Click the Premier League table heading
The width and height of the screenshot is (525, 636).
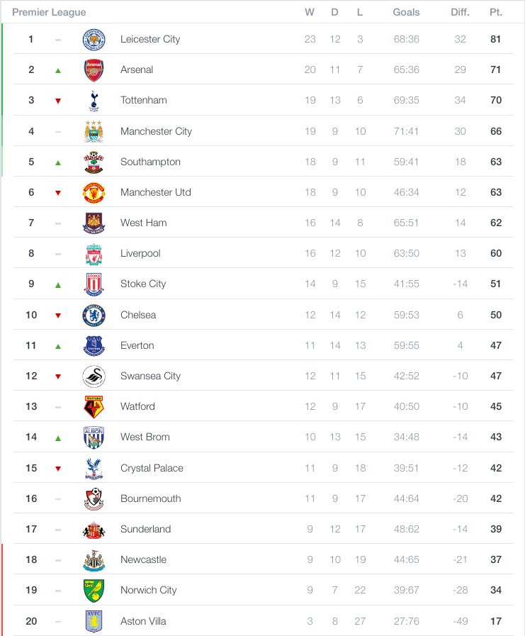click(x=49, y=12)
